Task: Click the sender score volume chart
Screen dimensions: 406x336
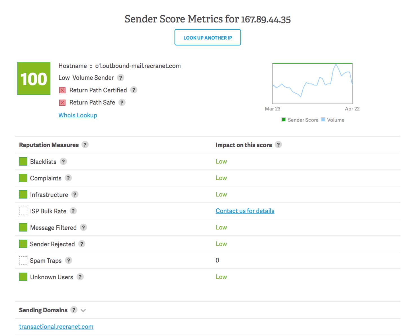Action: [x=312, y=84]
